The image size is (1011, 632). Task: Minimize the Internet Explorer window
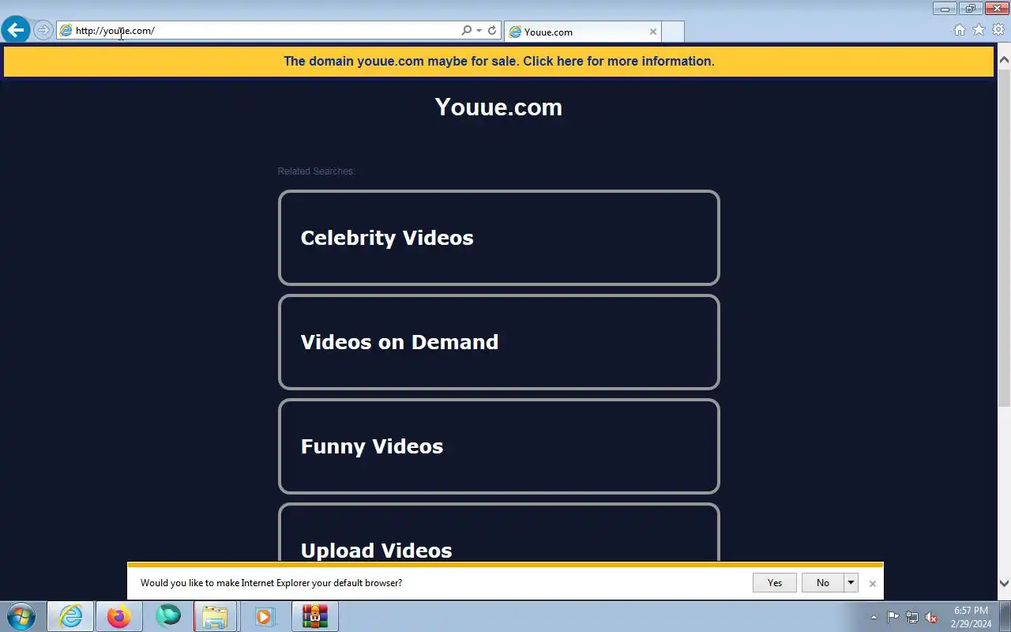(x=945, y=9)
